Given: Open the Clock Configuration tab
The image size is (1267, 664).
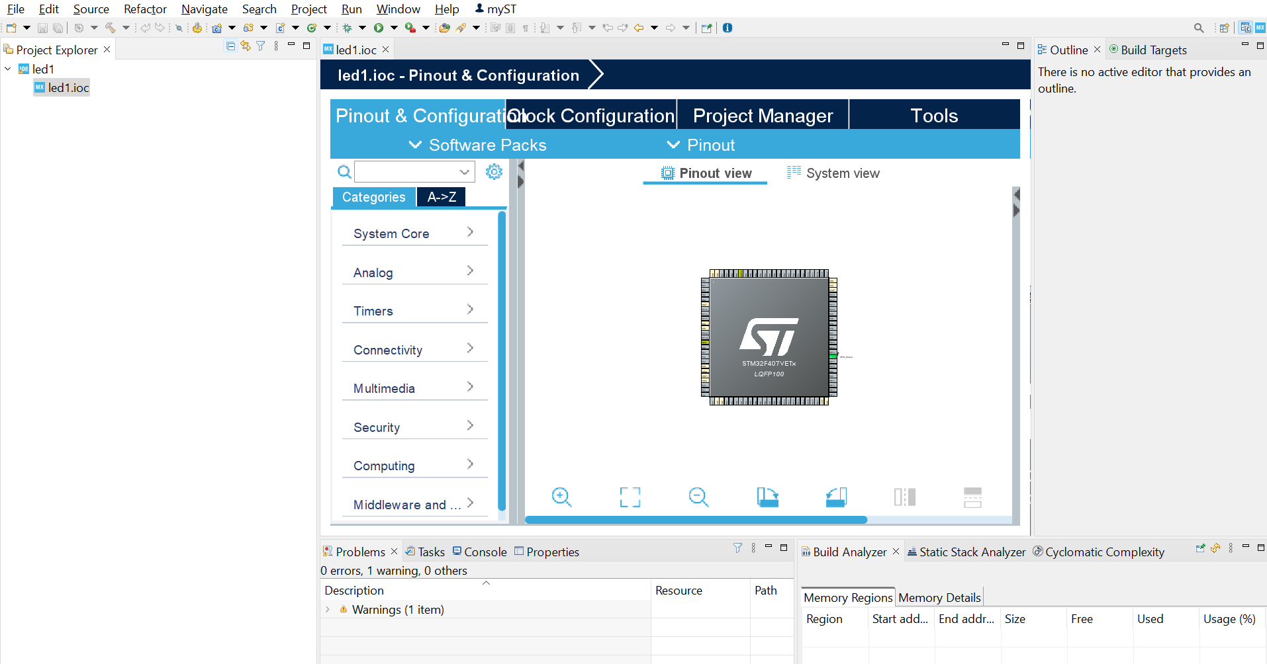Looking at the screenshot, I should [591, 116].
